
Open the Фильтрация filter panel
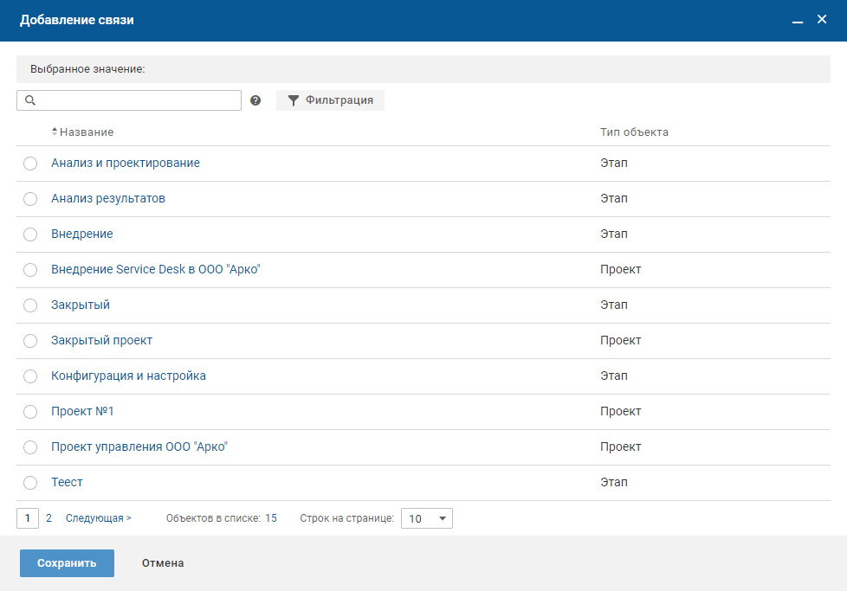[330, 100]
